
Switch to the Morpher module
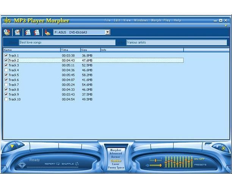(116, 150)
